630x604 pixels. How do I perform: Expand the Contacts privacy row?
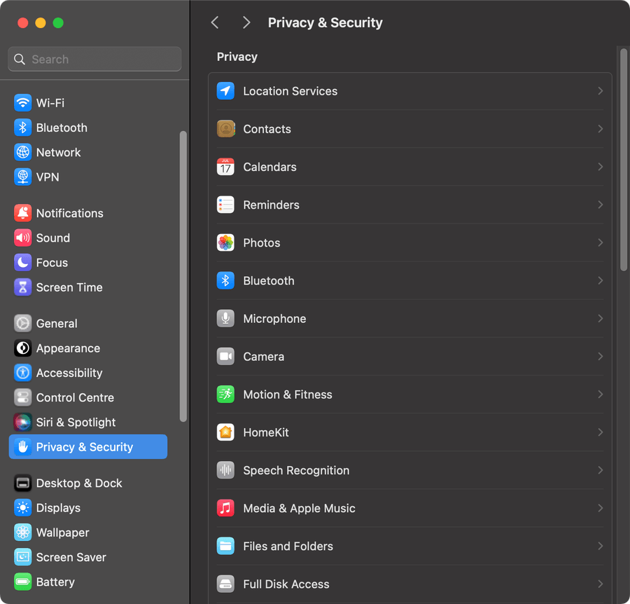409,129
